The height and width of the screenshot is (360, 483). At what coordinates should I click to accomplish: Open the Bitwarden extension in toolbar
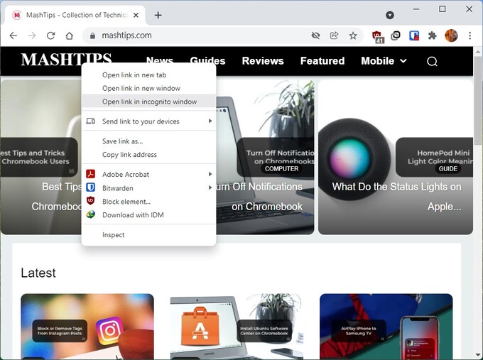414,36
